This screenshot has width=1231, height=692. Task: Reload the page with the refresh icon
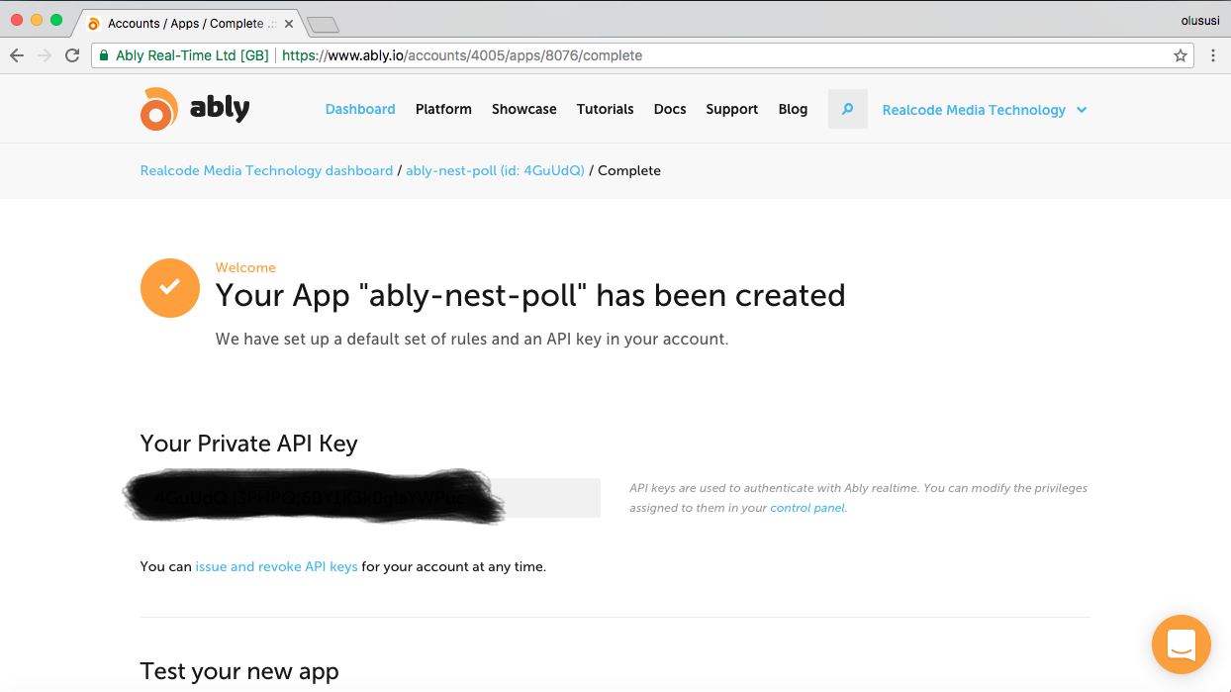(72, 55)
